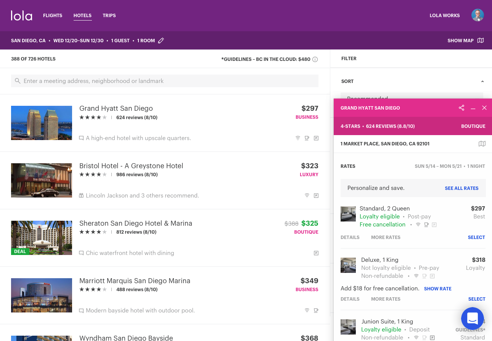Edit search with the pencil icon
This screenshot has height=341, width=492.
click(x=161, y=40)
